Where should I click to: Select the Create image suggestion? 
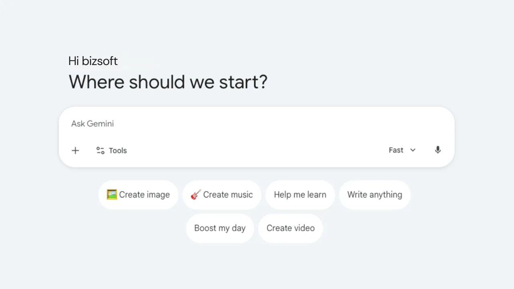click(x=138, y=195)
